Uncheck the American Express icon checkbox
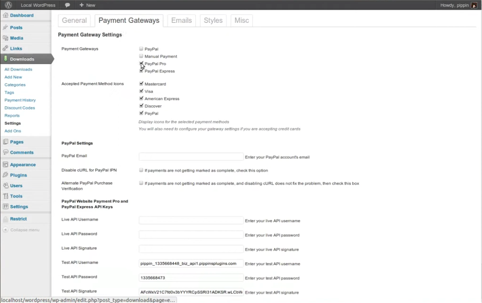This screenshot has height=303, width=482. [x=141, y=99]
